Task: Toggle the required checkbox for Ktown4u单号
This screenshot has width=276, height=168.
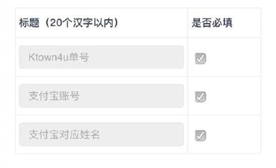Action: [200, 59]
